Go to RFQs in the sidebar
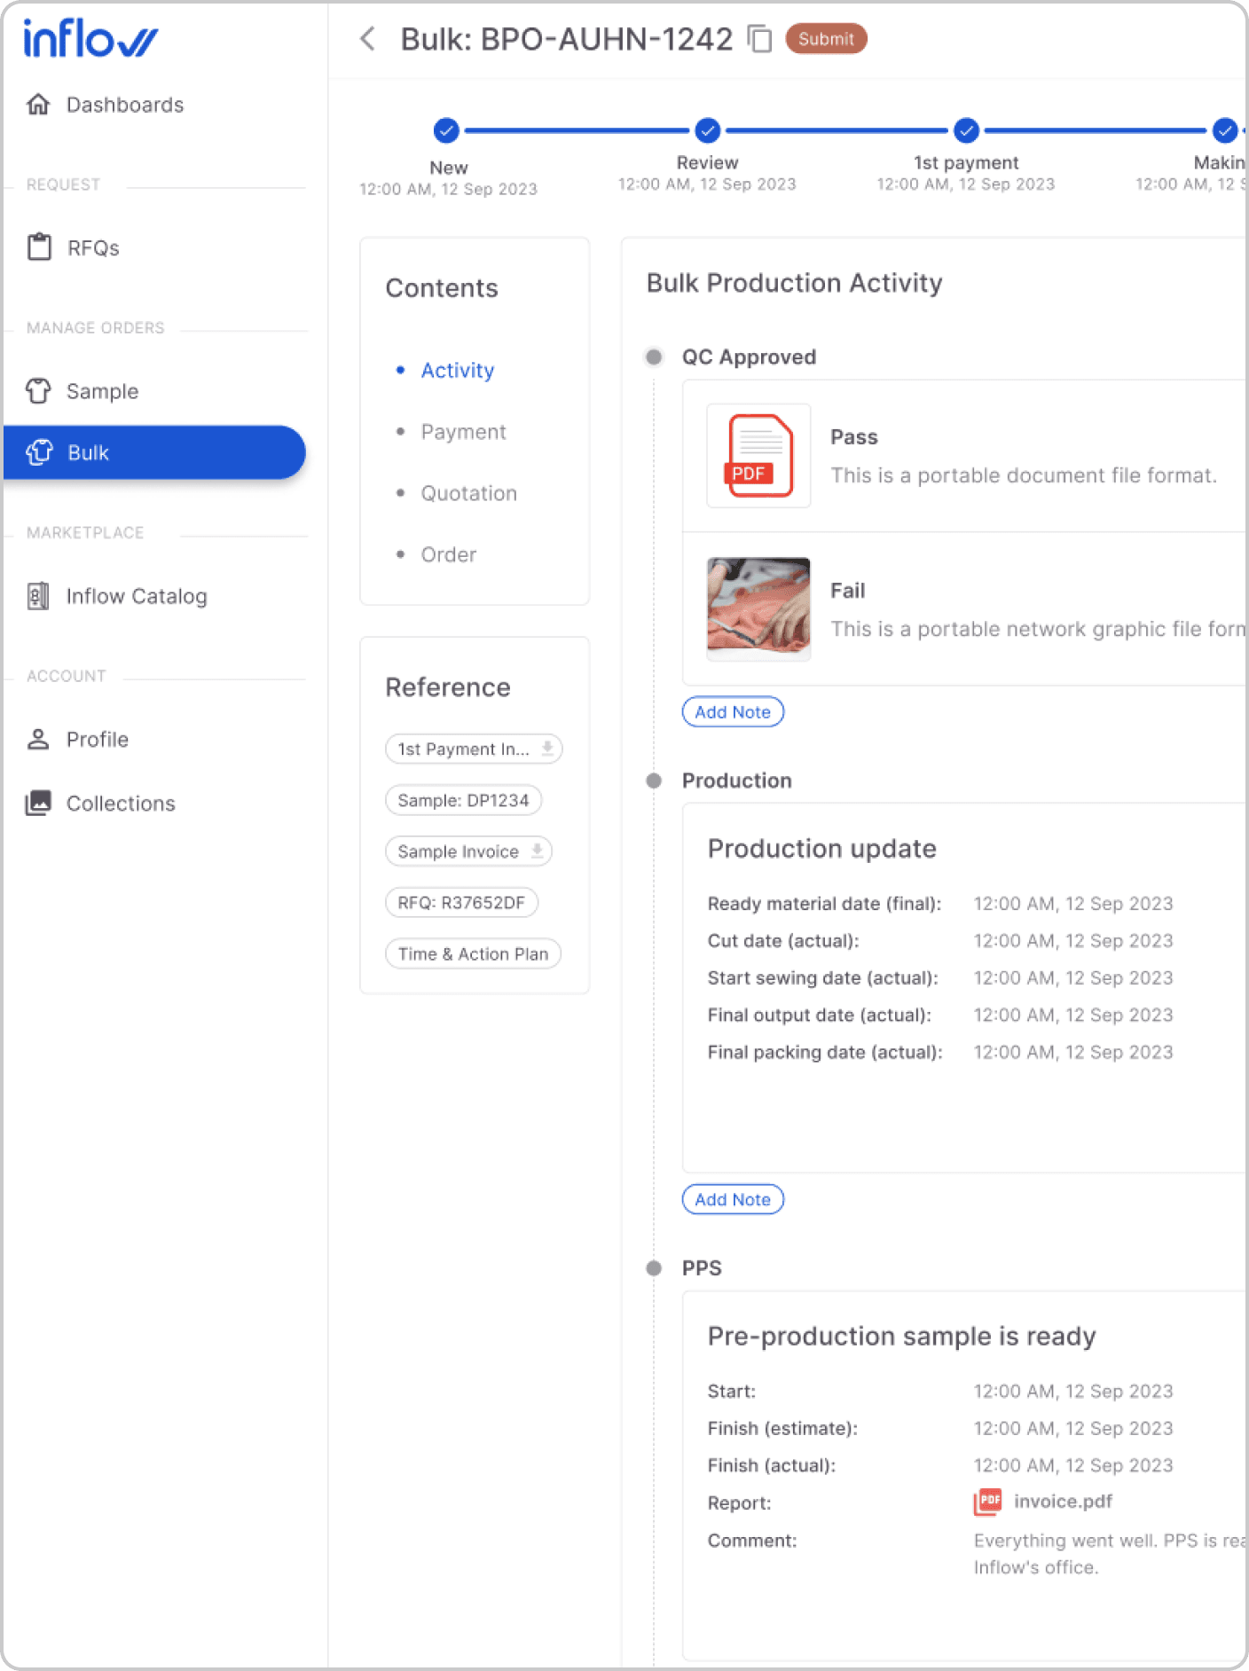 pos(92,247)
